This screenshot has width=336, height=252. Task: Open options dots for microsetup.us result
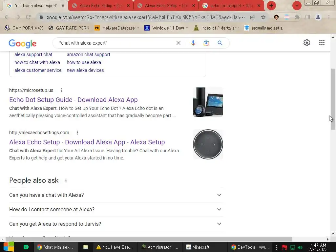[61, 90]
